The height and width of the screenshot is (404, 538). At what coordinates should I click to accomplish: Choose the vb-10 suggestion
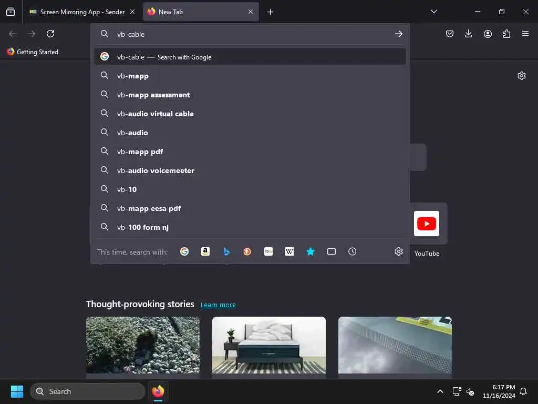point(250,189)
